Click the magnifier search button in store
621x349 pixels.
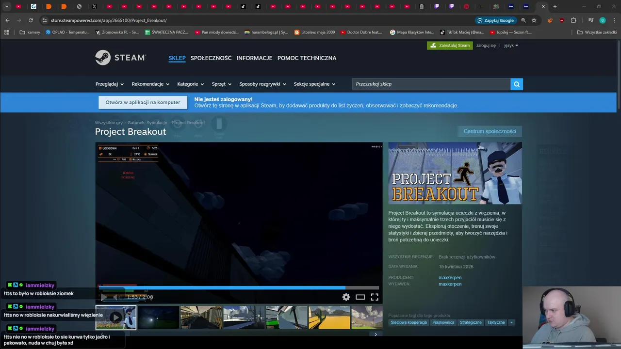point(517,84)
